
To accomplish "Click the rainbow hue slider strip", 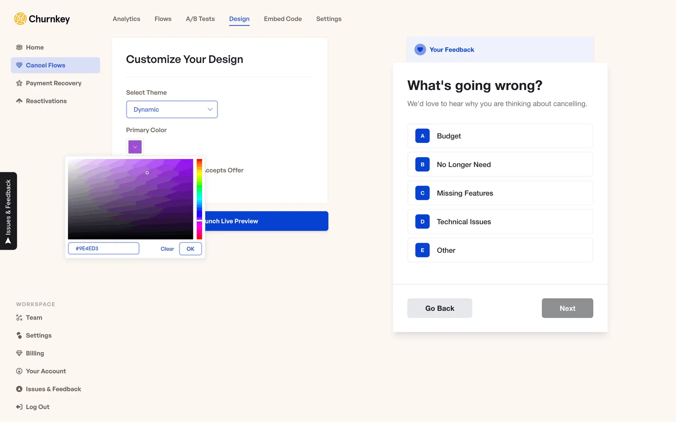I will 199,199.
